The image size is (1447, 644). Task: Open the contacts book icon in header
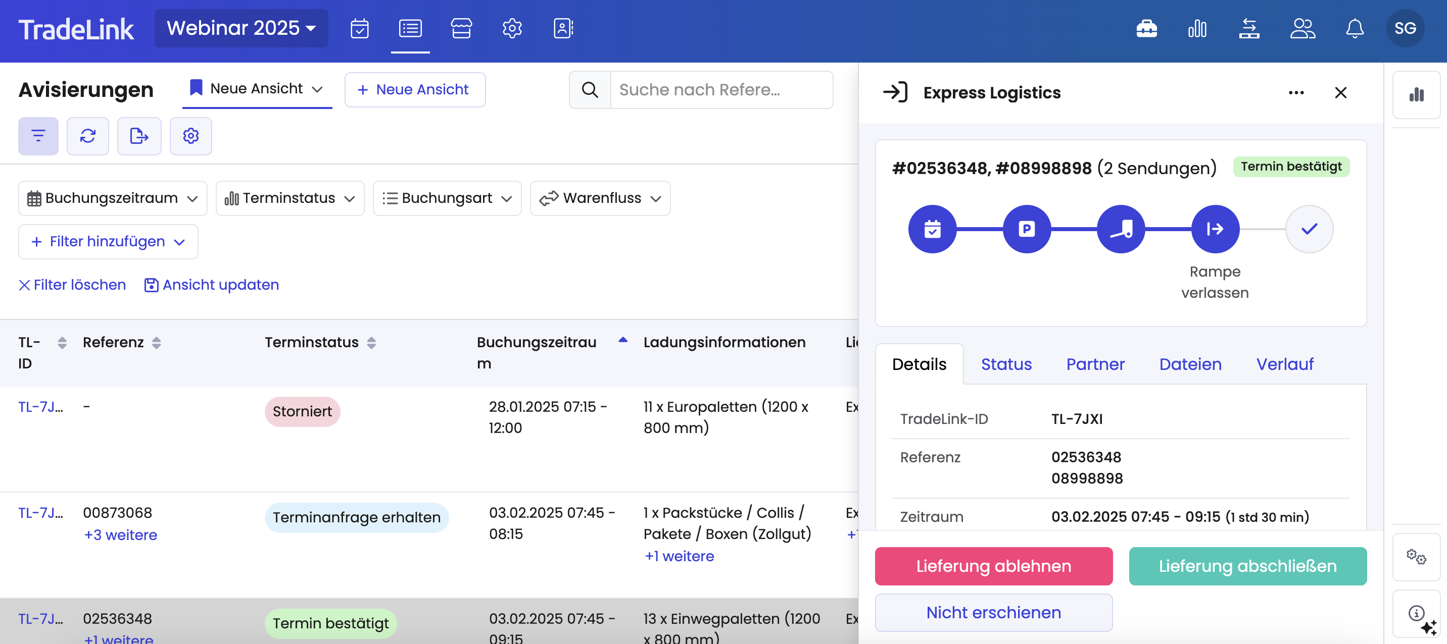(563, 28)
